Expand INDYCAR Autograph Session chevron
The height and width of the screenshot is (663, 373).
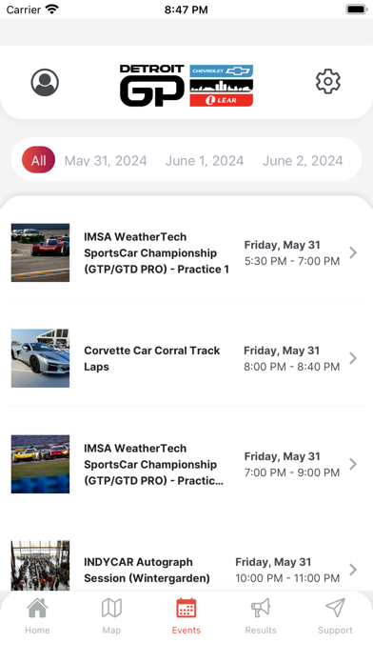[x=353, y=570]
